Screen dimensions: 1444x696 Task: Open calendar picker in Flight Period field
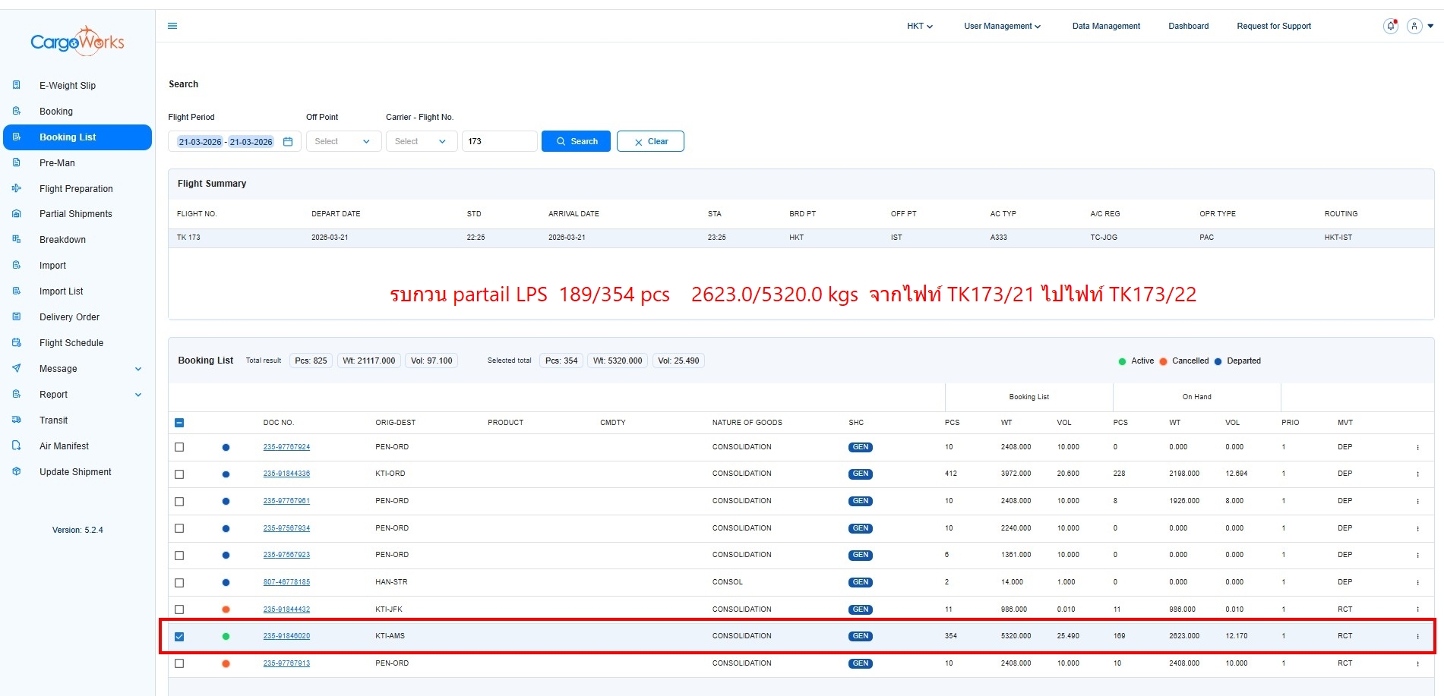click(288, 142)
